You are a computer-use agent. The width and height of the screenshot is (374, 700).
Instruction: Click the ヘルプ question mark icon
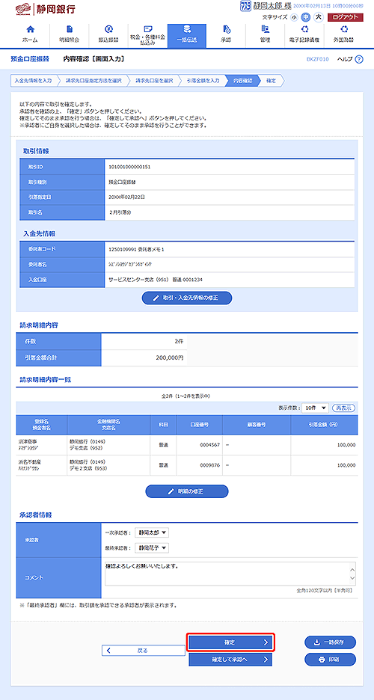click(359, 59)
